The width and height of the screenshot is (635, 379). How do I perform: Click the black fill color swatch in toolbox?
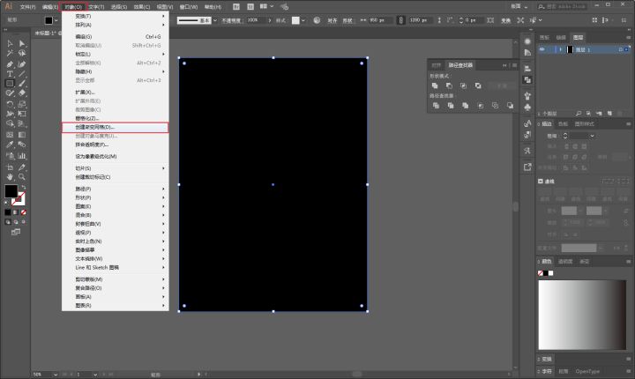click(x=11, y=190)
